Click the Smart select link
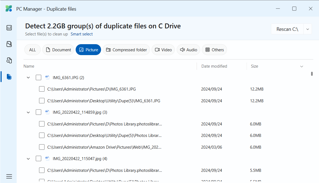The image size is (319, 183). [x=82, y=34]
